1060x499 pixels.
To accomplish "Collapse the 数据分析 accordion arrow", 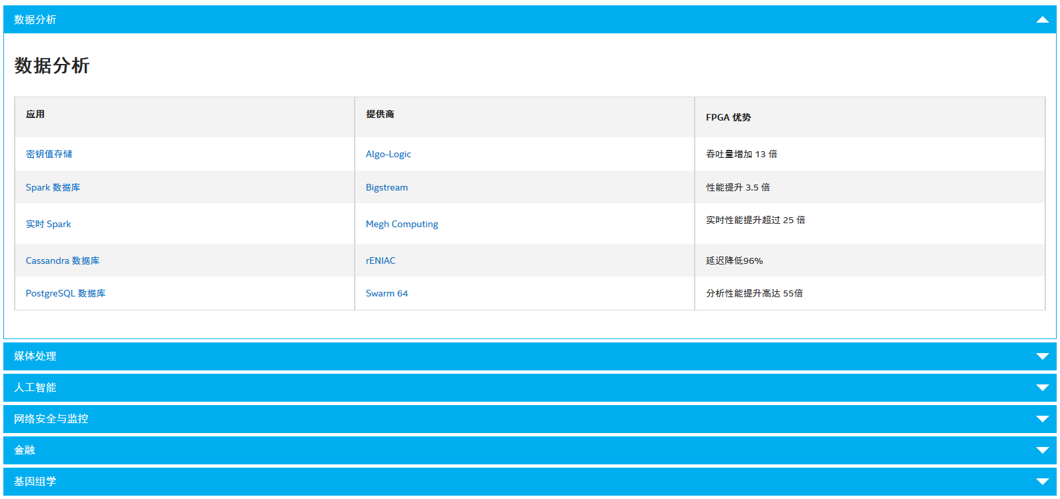I will (x=1043, y=19).
